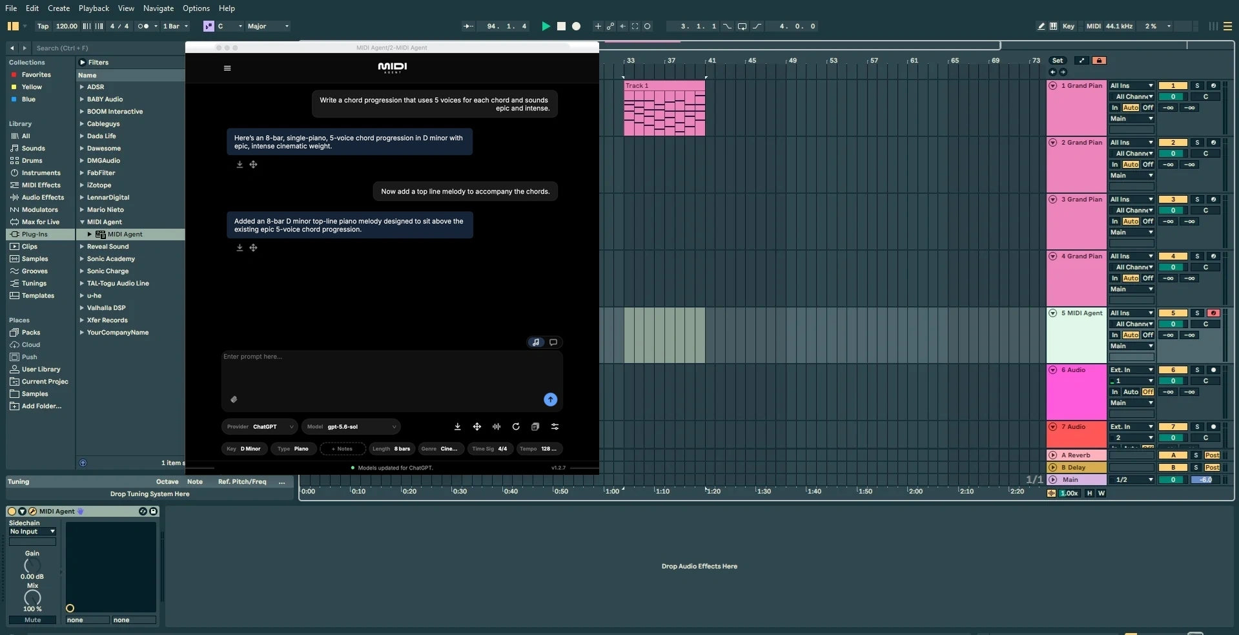Open MIDI Agent settings sliders icon
Image resolution: width=1239 pixels, height=635 pixels.
[x=555, y=427]
